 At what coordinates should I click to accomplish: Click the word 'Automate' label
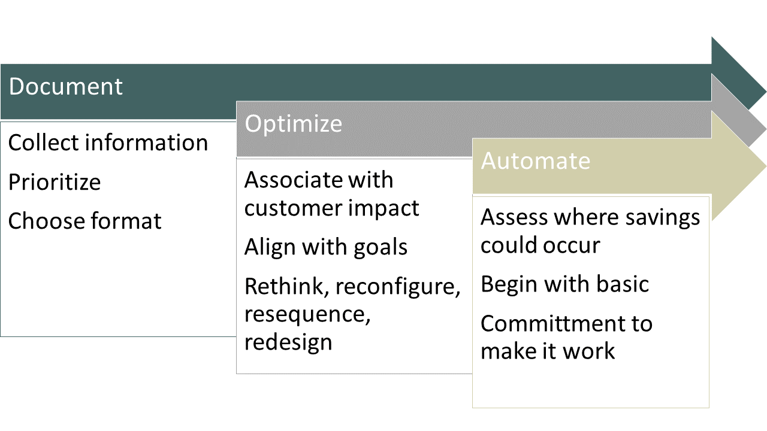pyautogui.click(x=536, y=161)
